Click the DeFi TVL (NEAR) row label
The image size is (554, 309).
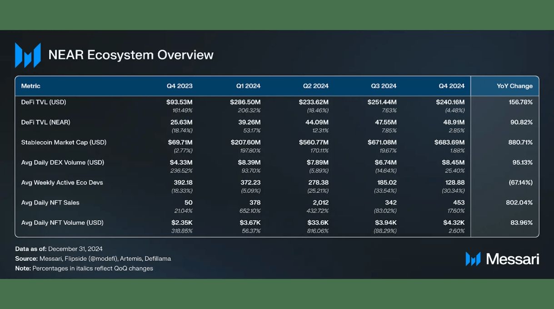[x=46, y=122]
